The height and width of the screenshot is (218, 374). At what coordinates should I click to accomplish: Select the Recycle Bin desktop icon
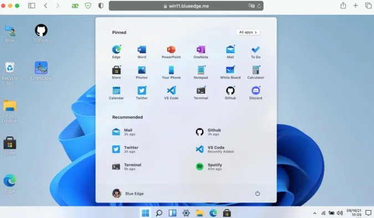pos(10,73)
